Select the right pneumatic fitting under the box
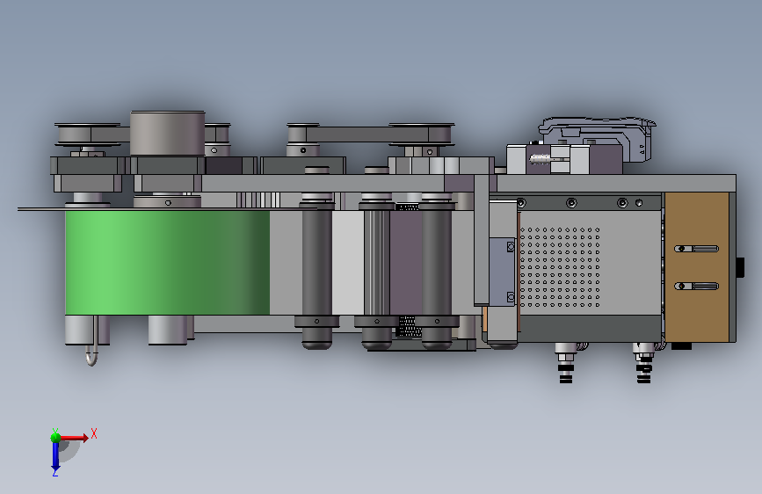762x494 pixels. 644,363
